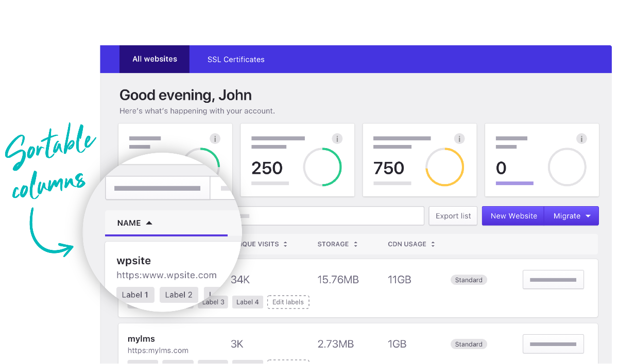Click the STORAGE column header text
The image size is (618, 364).
click(x=333, y=244)
